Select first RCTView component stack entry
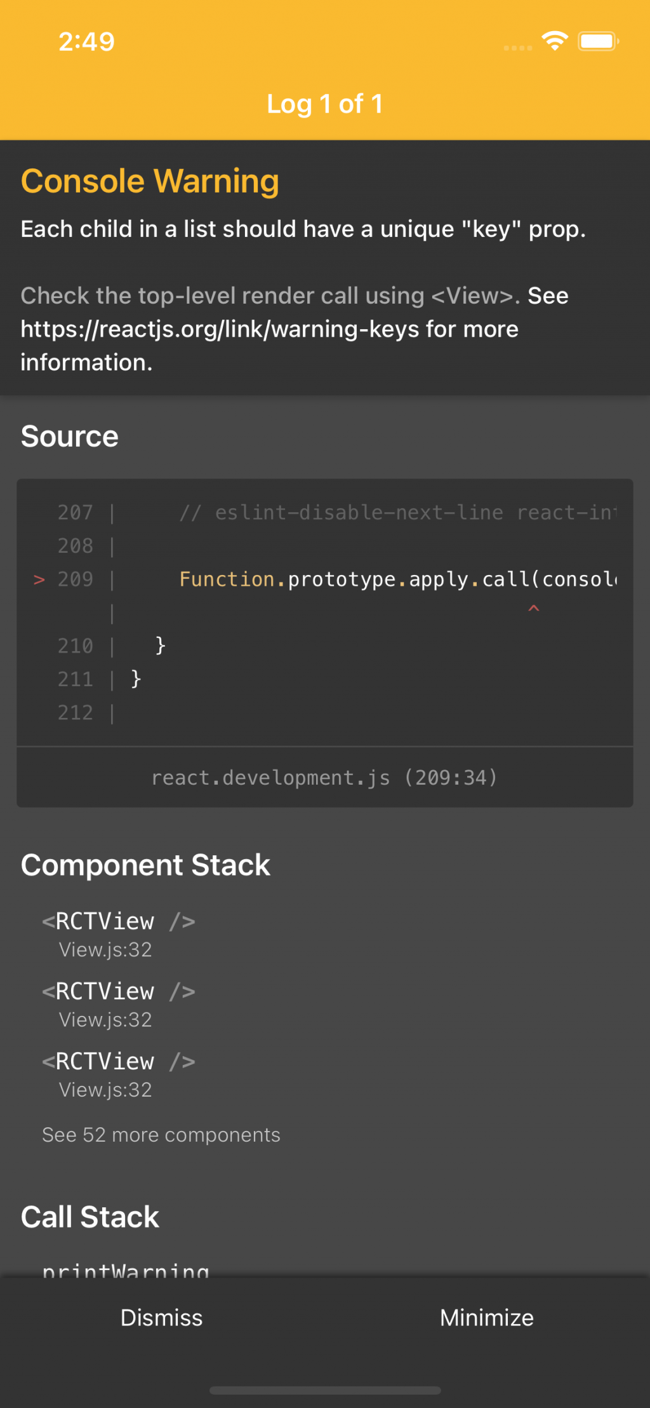The width and height of the screenshot is (650, 1408). tap(119, 933)
